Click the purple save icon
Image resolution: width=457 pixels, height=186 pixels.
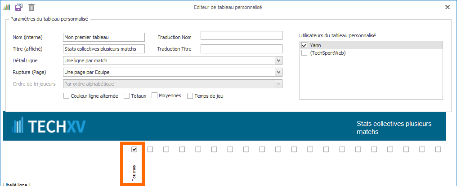(x=19, y=7)
